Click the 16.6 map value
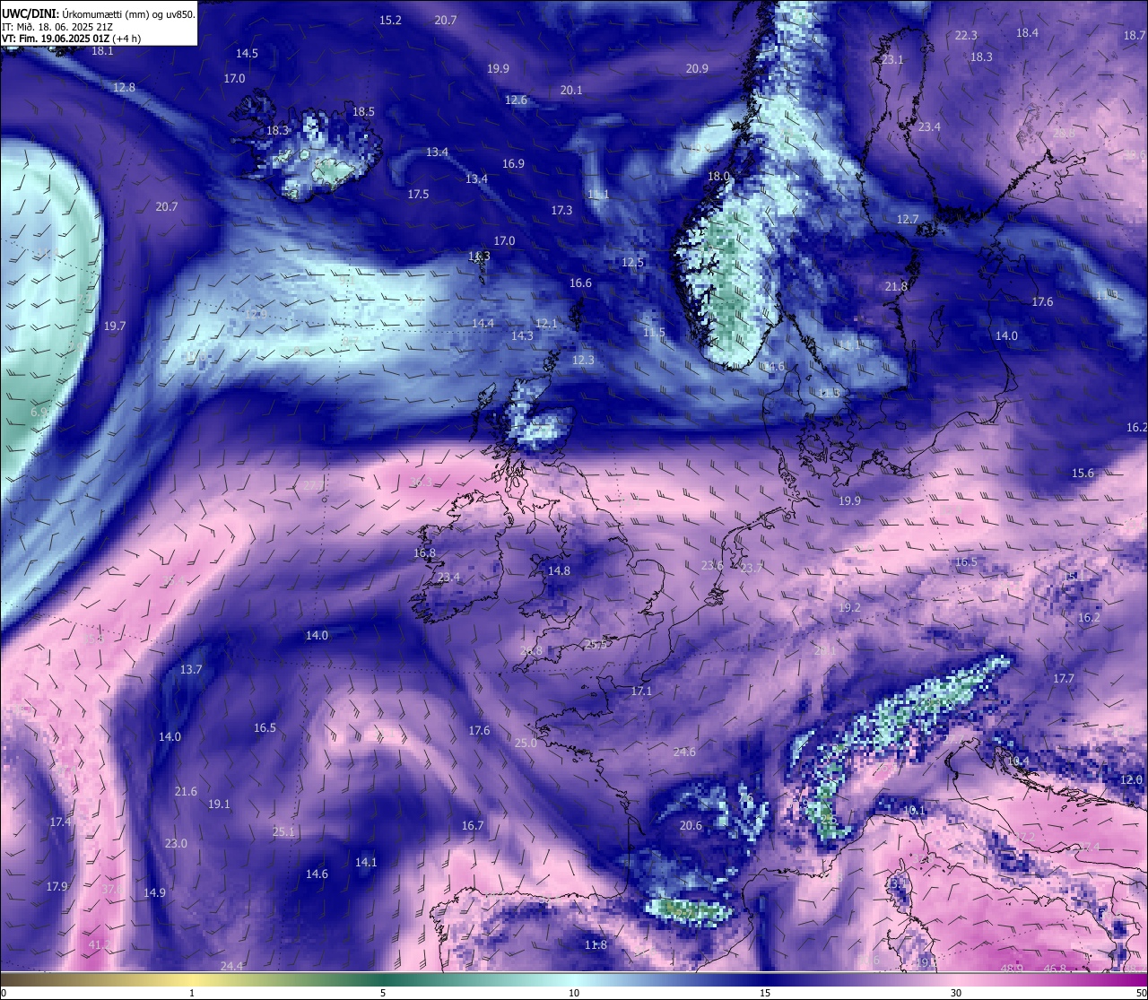Viewport: 1148px width, 1000px height. [x=580, y=283]
